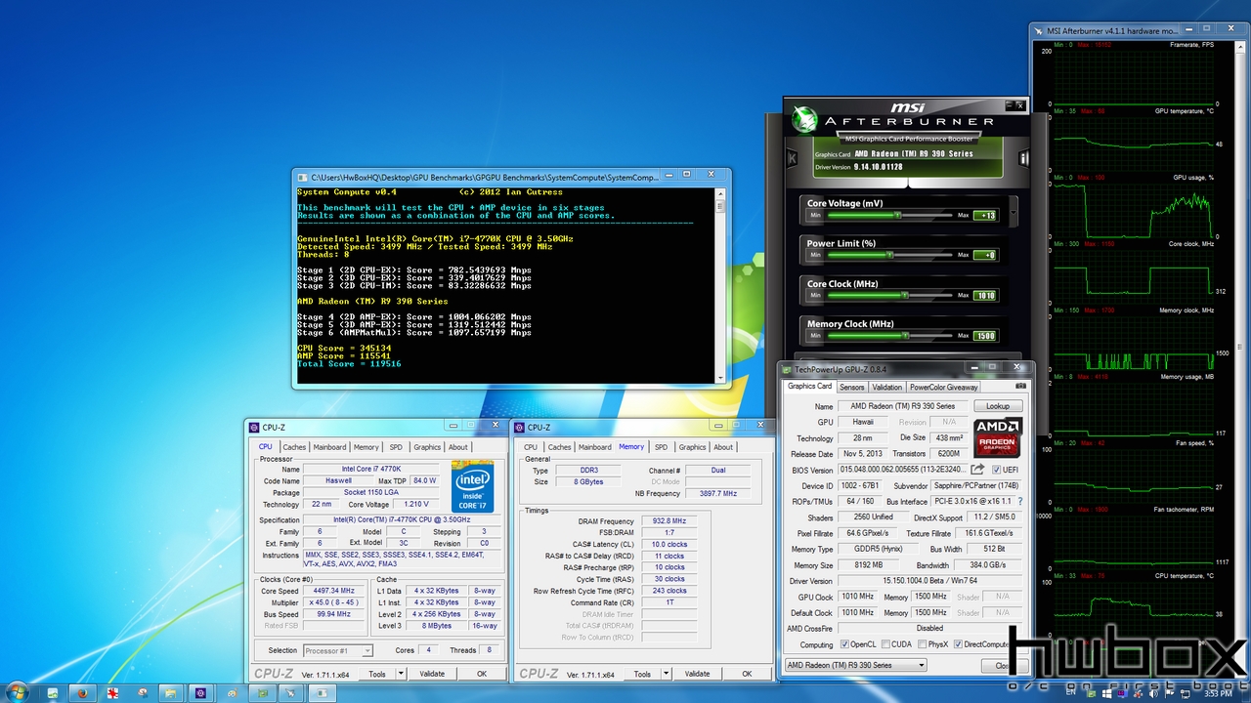Click the scroll up arrow in the console window
1251x703 pixels.
coord(721,192)
